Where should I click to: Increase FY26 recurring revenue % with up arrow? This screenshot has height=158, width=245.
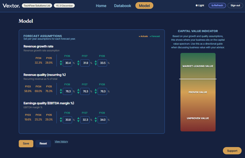[x=61, y=90]
